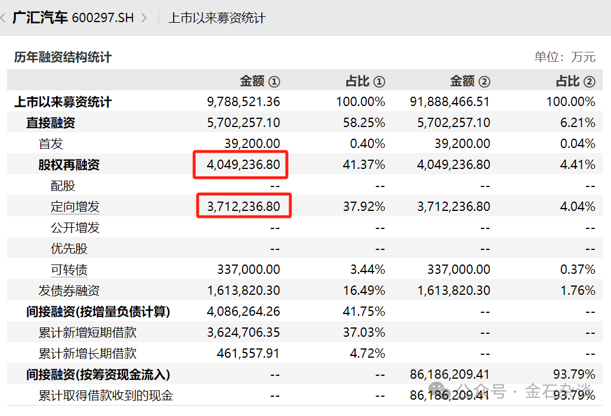
Task: Open the 可转债 link
Action: click(69, 270)
